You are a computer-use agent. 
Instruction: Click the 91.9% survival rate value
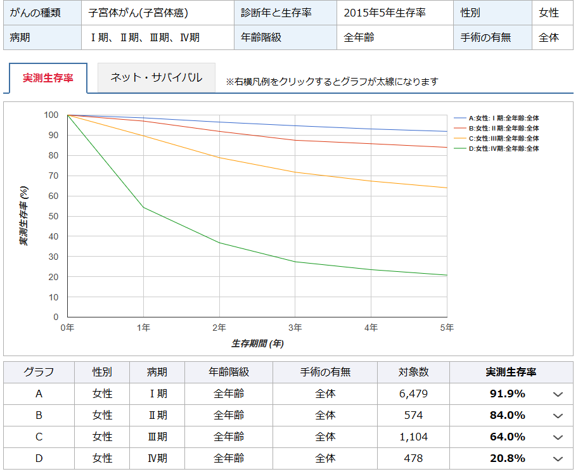pyautogui.click(x=508, y=394)
